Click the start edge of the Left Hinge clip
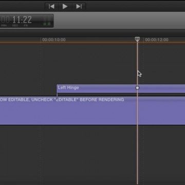Viewport: 185px width, 185px height. point(57,88)
